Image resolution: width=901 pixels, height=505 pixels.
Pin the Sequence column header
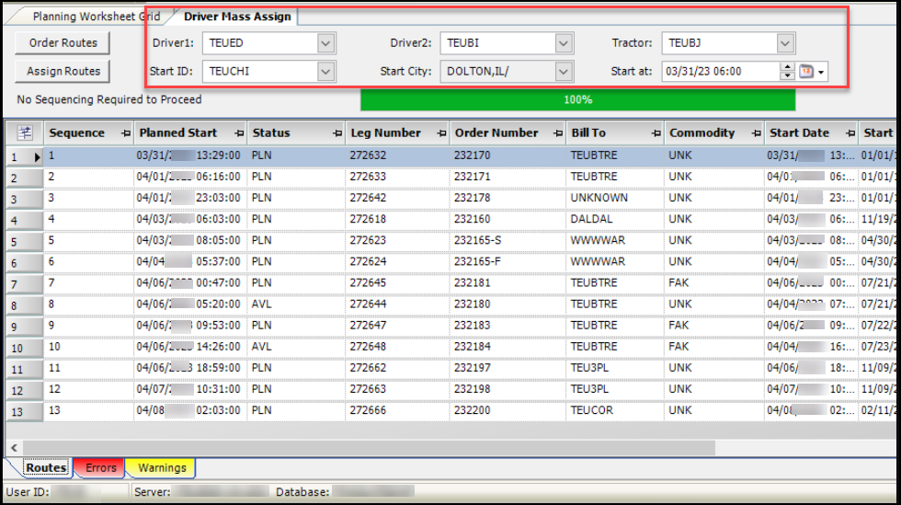[x=126, y=133]
